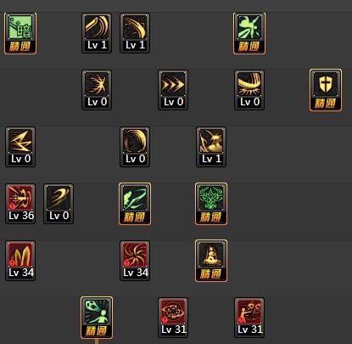Image resolution: width=352 pixels, height=344 pixels.
Task: Select the red twin flames Lv 34 skill
Action: [x=20, y=261]
